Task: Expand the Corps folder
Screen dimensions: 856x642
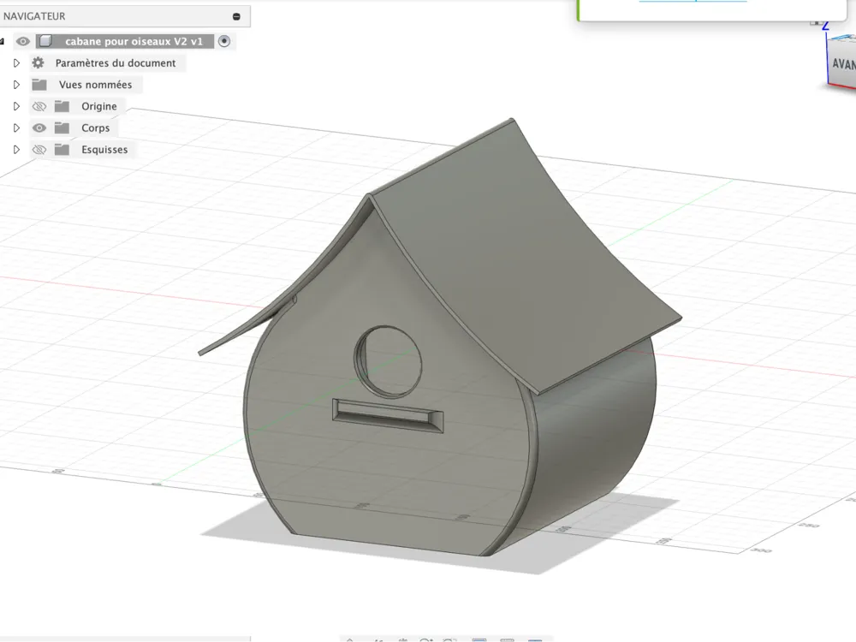Action: [x=16, y=128]
